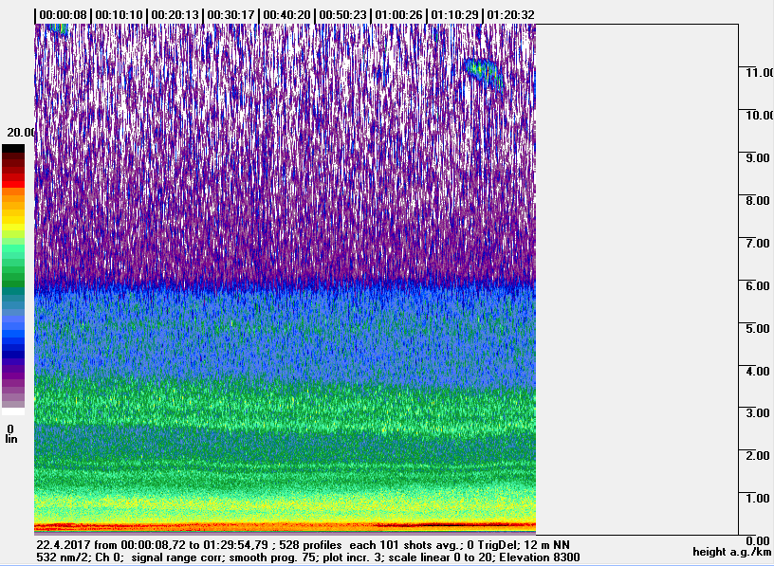The width and height of the screenshot is (774, 566).
Task: Click the 'height a.g./km' axis title
Action: [x=731, y=552]
